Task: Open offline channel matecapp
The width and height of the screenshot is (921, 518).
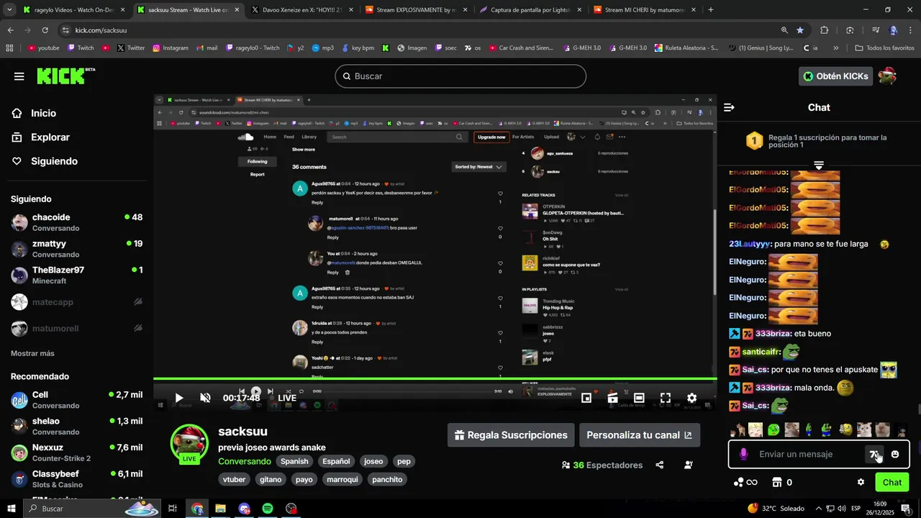Action: pyautogui.click(x=76, y=302)
